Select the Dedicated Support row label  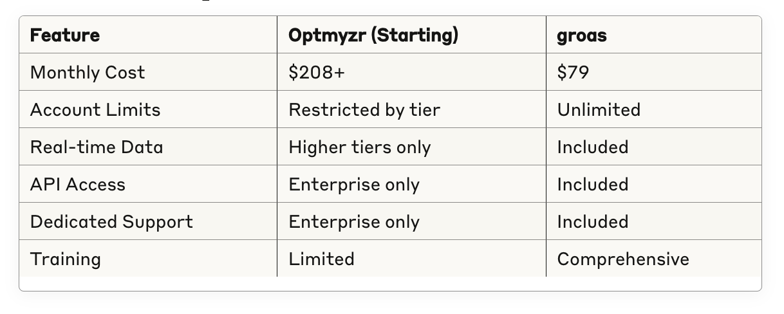[x=111, y=222]
